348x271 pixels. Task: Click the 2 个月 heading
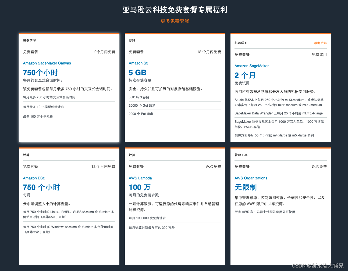245,75
